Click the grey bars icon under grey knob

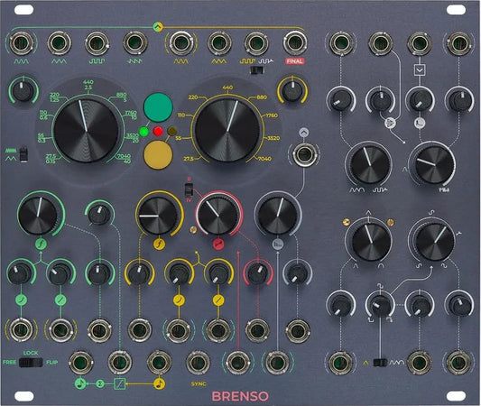tap(278, 245)
